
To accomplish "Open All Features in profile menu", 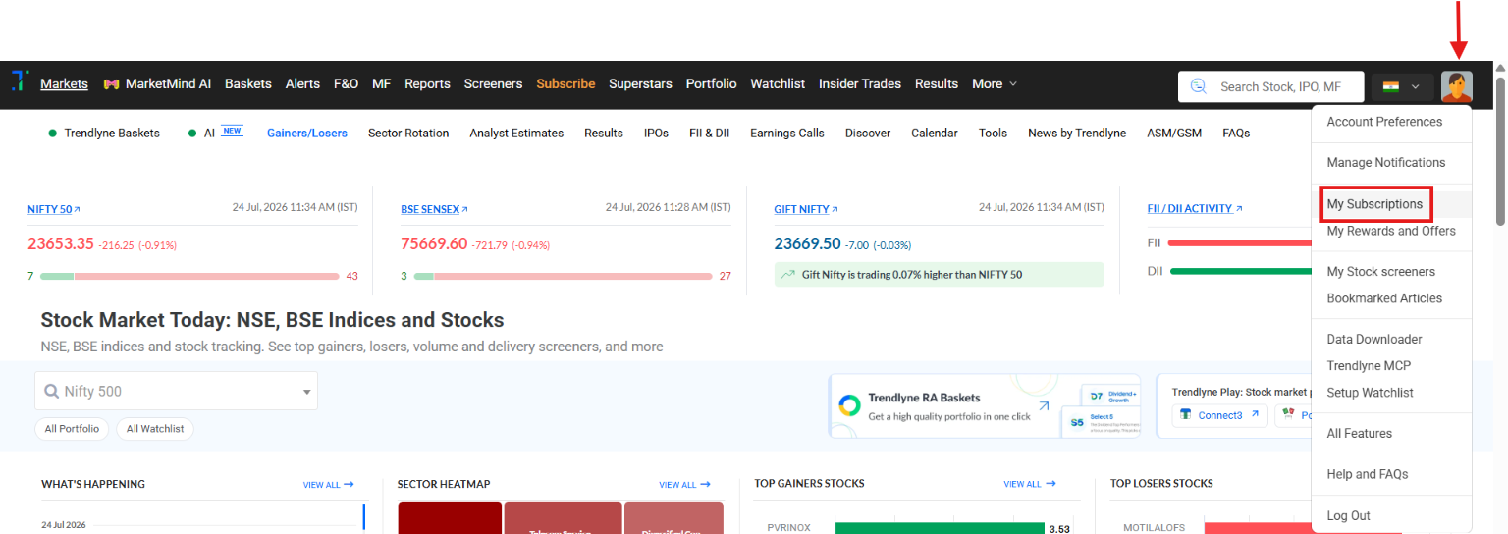I will pyautogui.click(x=1360, y=433).
